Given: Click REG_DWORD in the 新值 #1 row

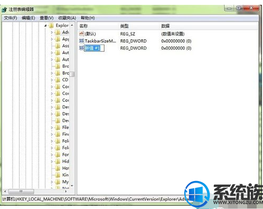Looking at the screenshot, I should (134, 48).
